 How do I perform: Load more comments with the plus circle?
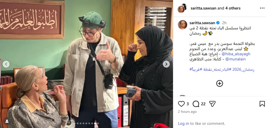click(220, 83)
